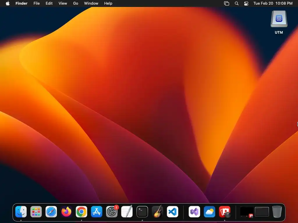Launch Safari from the Dock
The height and width of the screenshot is (223, 298).
coord(51,212)
